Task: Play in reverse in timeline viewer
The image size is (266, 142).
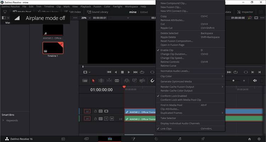Action: click(116, 72)
